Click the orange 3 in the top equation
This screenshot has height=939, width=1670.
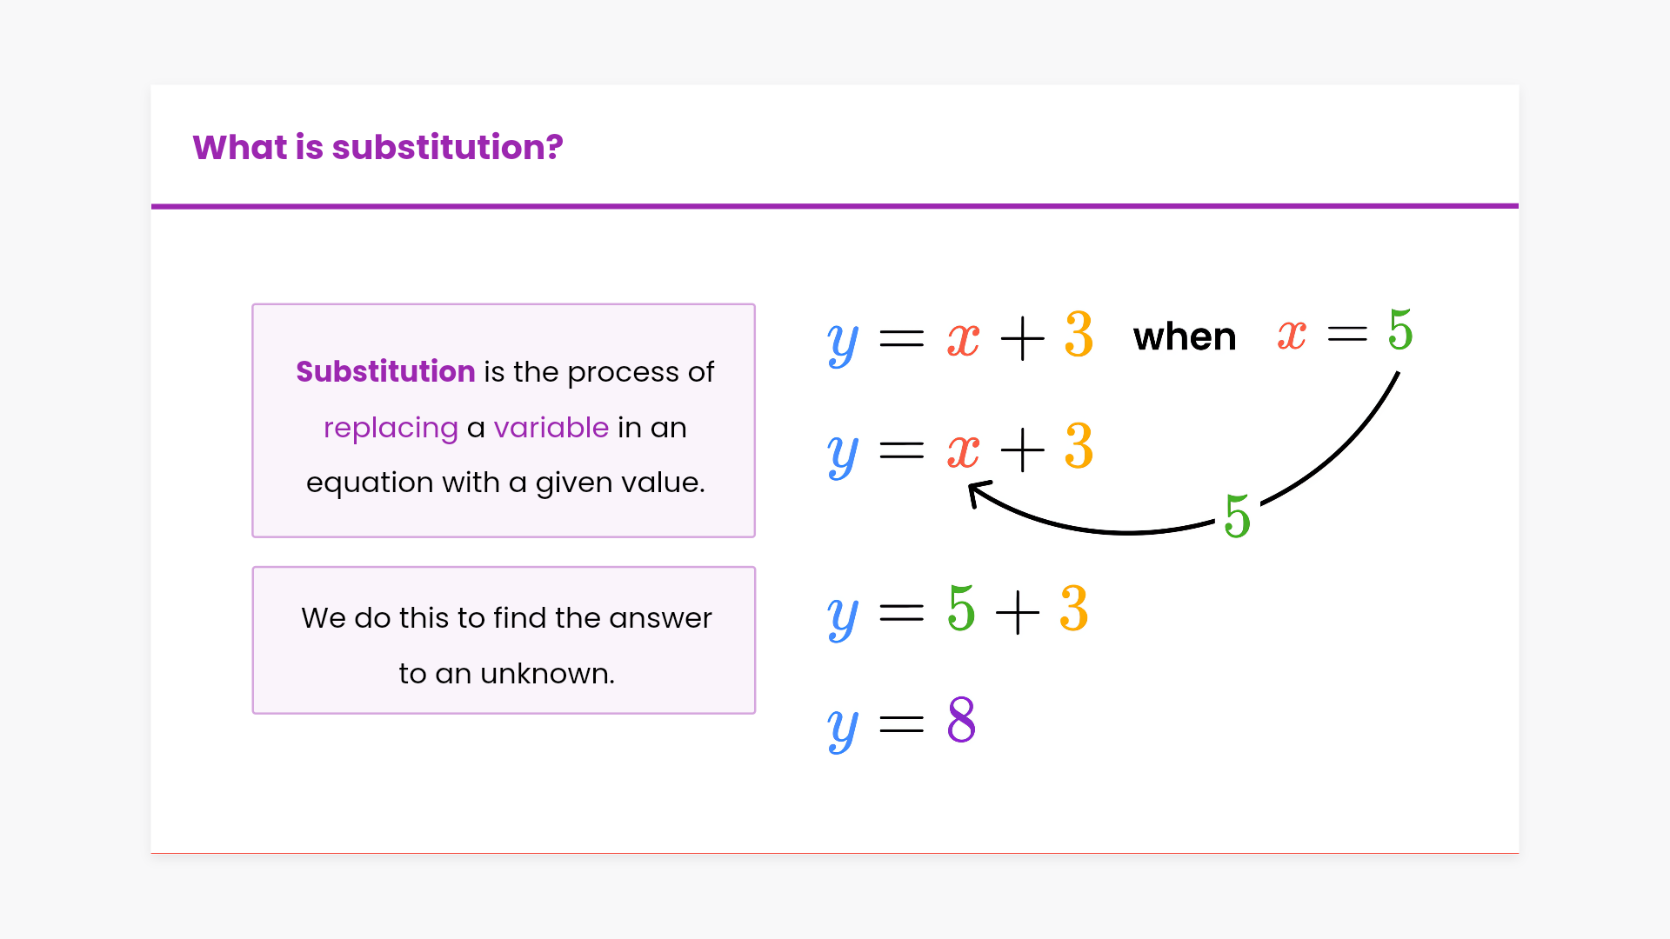1079,335
